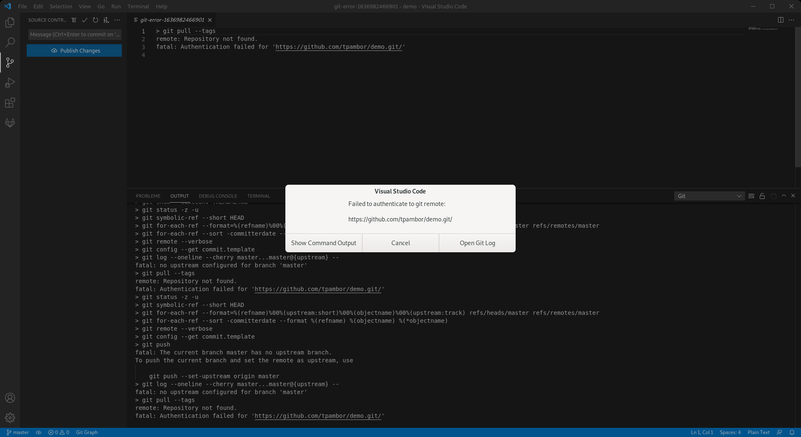Open Source Control more actions ellipsis
Screen dimensions: 801x437
pos(117,20)
